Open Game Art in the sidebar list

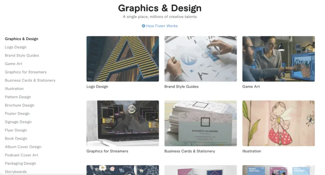click(x=13, y=64)
